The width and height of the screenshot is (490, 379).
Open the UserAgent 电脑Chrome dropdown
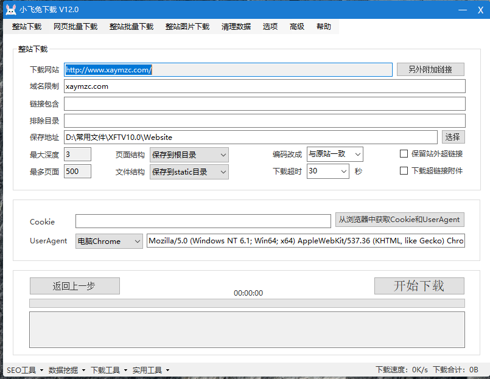click(109, 242)
